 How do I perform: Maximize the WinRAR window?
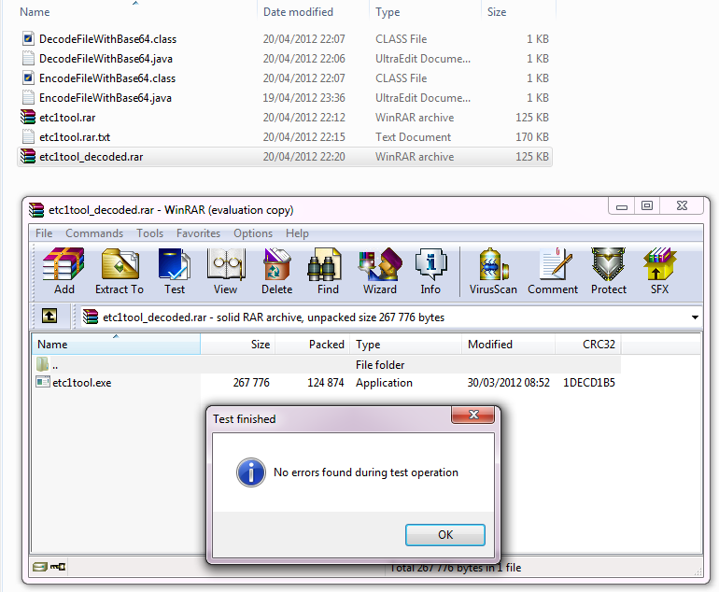coord(646,206)
